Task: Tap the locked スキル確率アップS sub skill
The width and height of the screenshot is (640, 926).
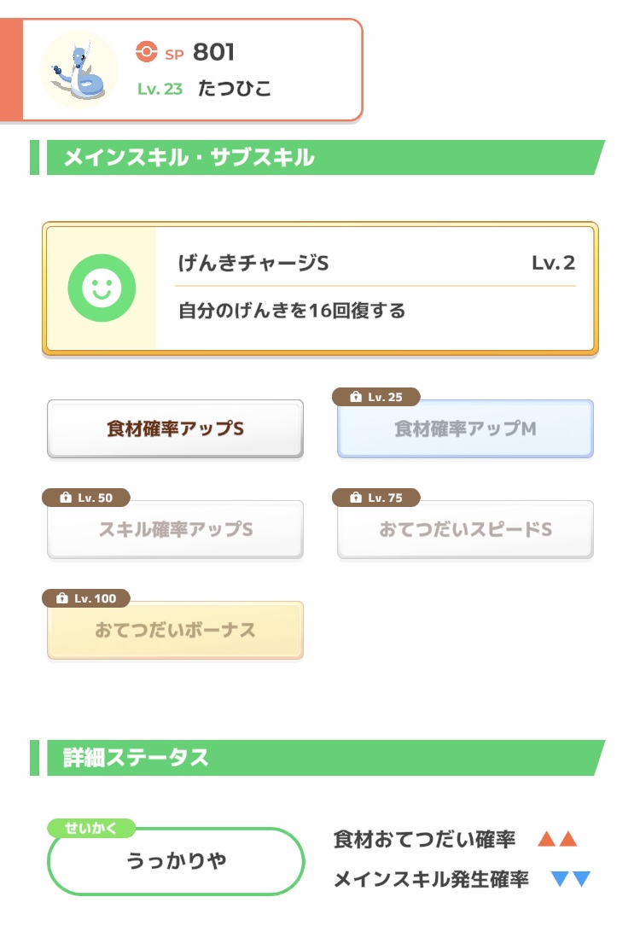Action: (x=175, y=530)
